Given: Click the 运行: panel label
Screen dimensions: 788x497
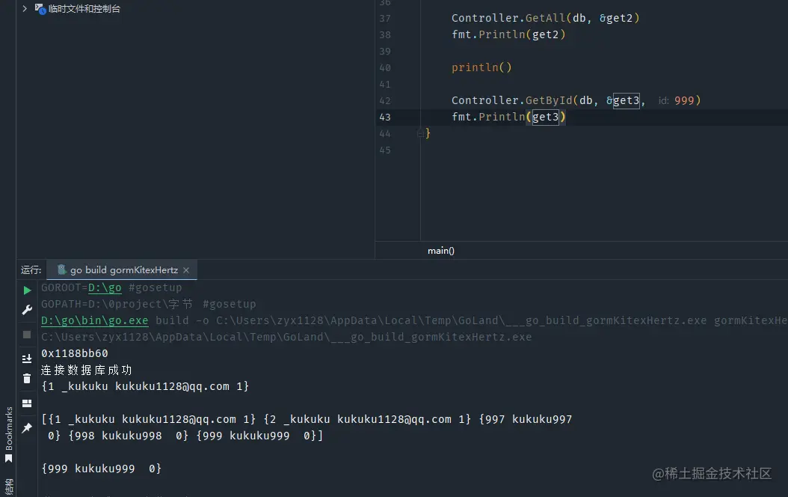Looking at the screenshot, I should click(31, 270).
